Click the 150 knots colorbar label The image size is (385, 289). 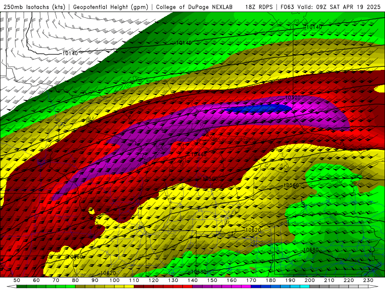(212, 280)
